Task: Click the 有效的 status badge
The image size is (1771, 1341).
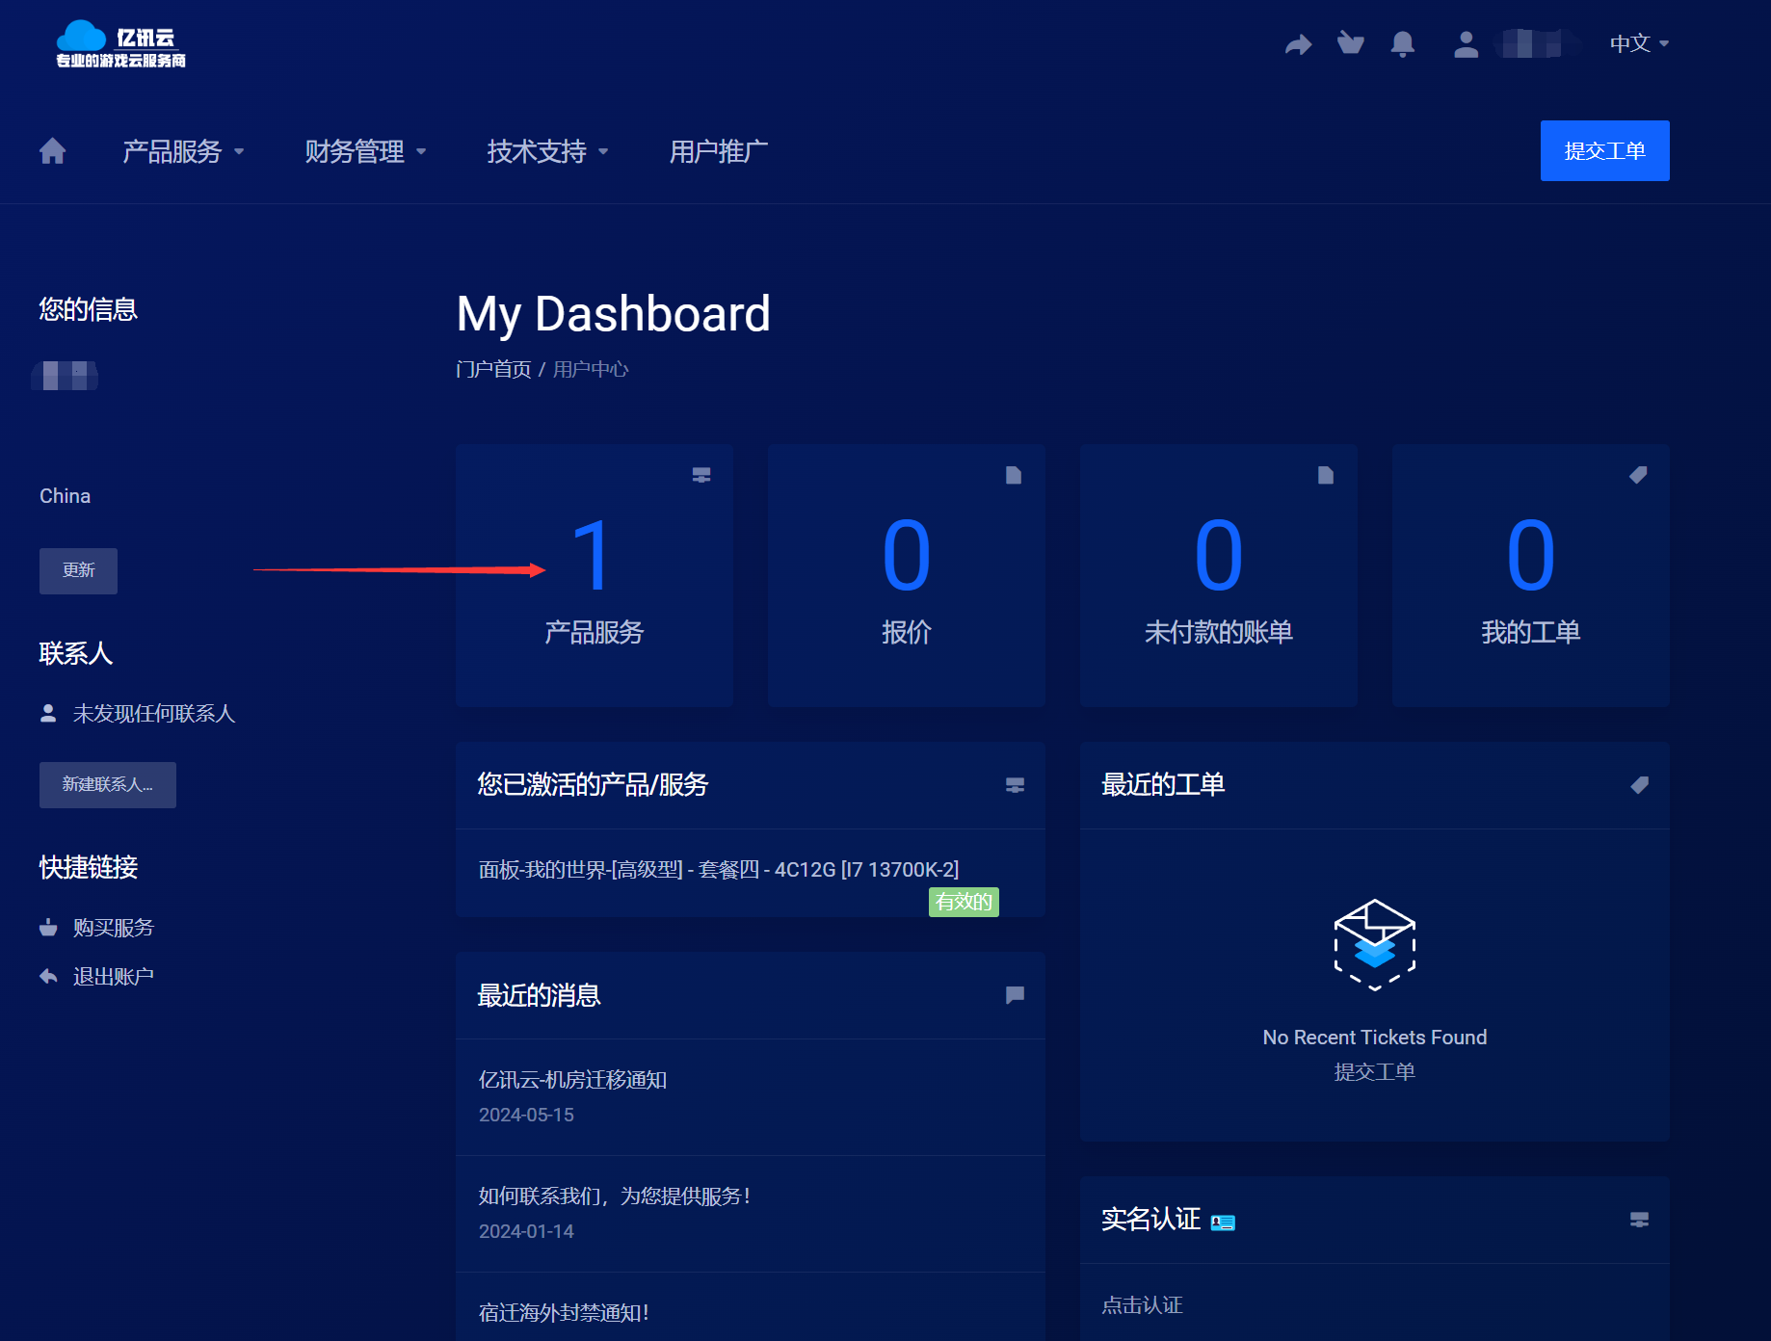Action: (964, 902)
